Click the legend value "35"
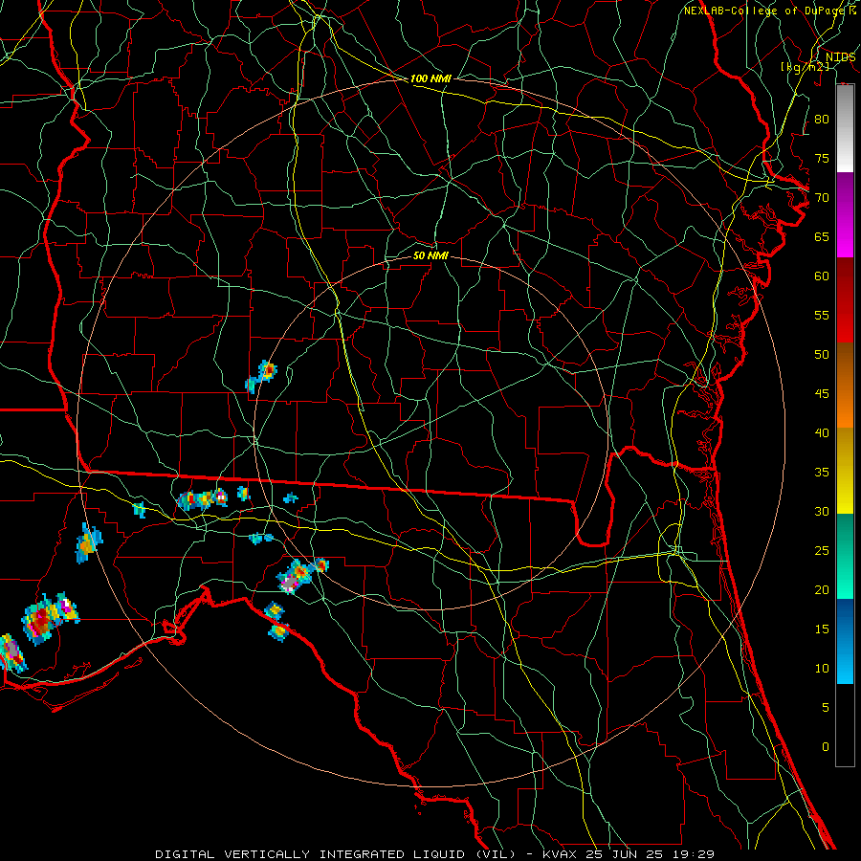The image size is (861, 861). point(822,473)
